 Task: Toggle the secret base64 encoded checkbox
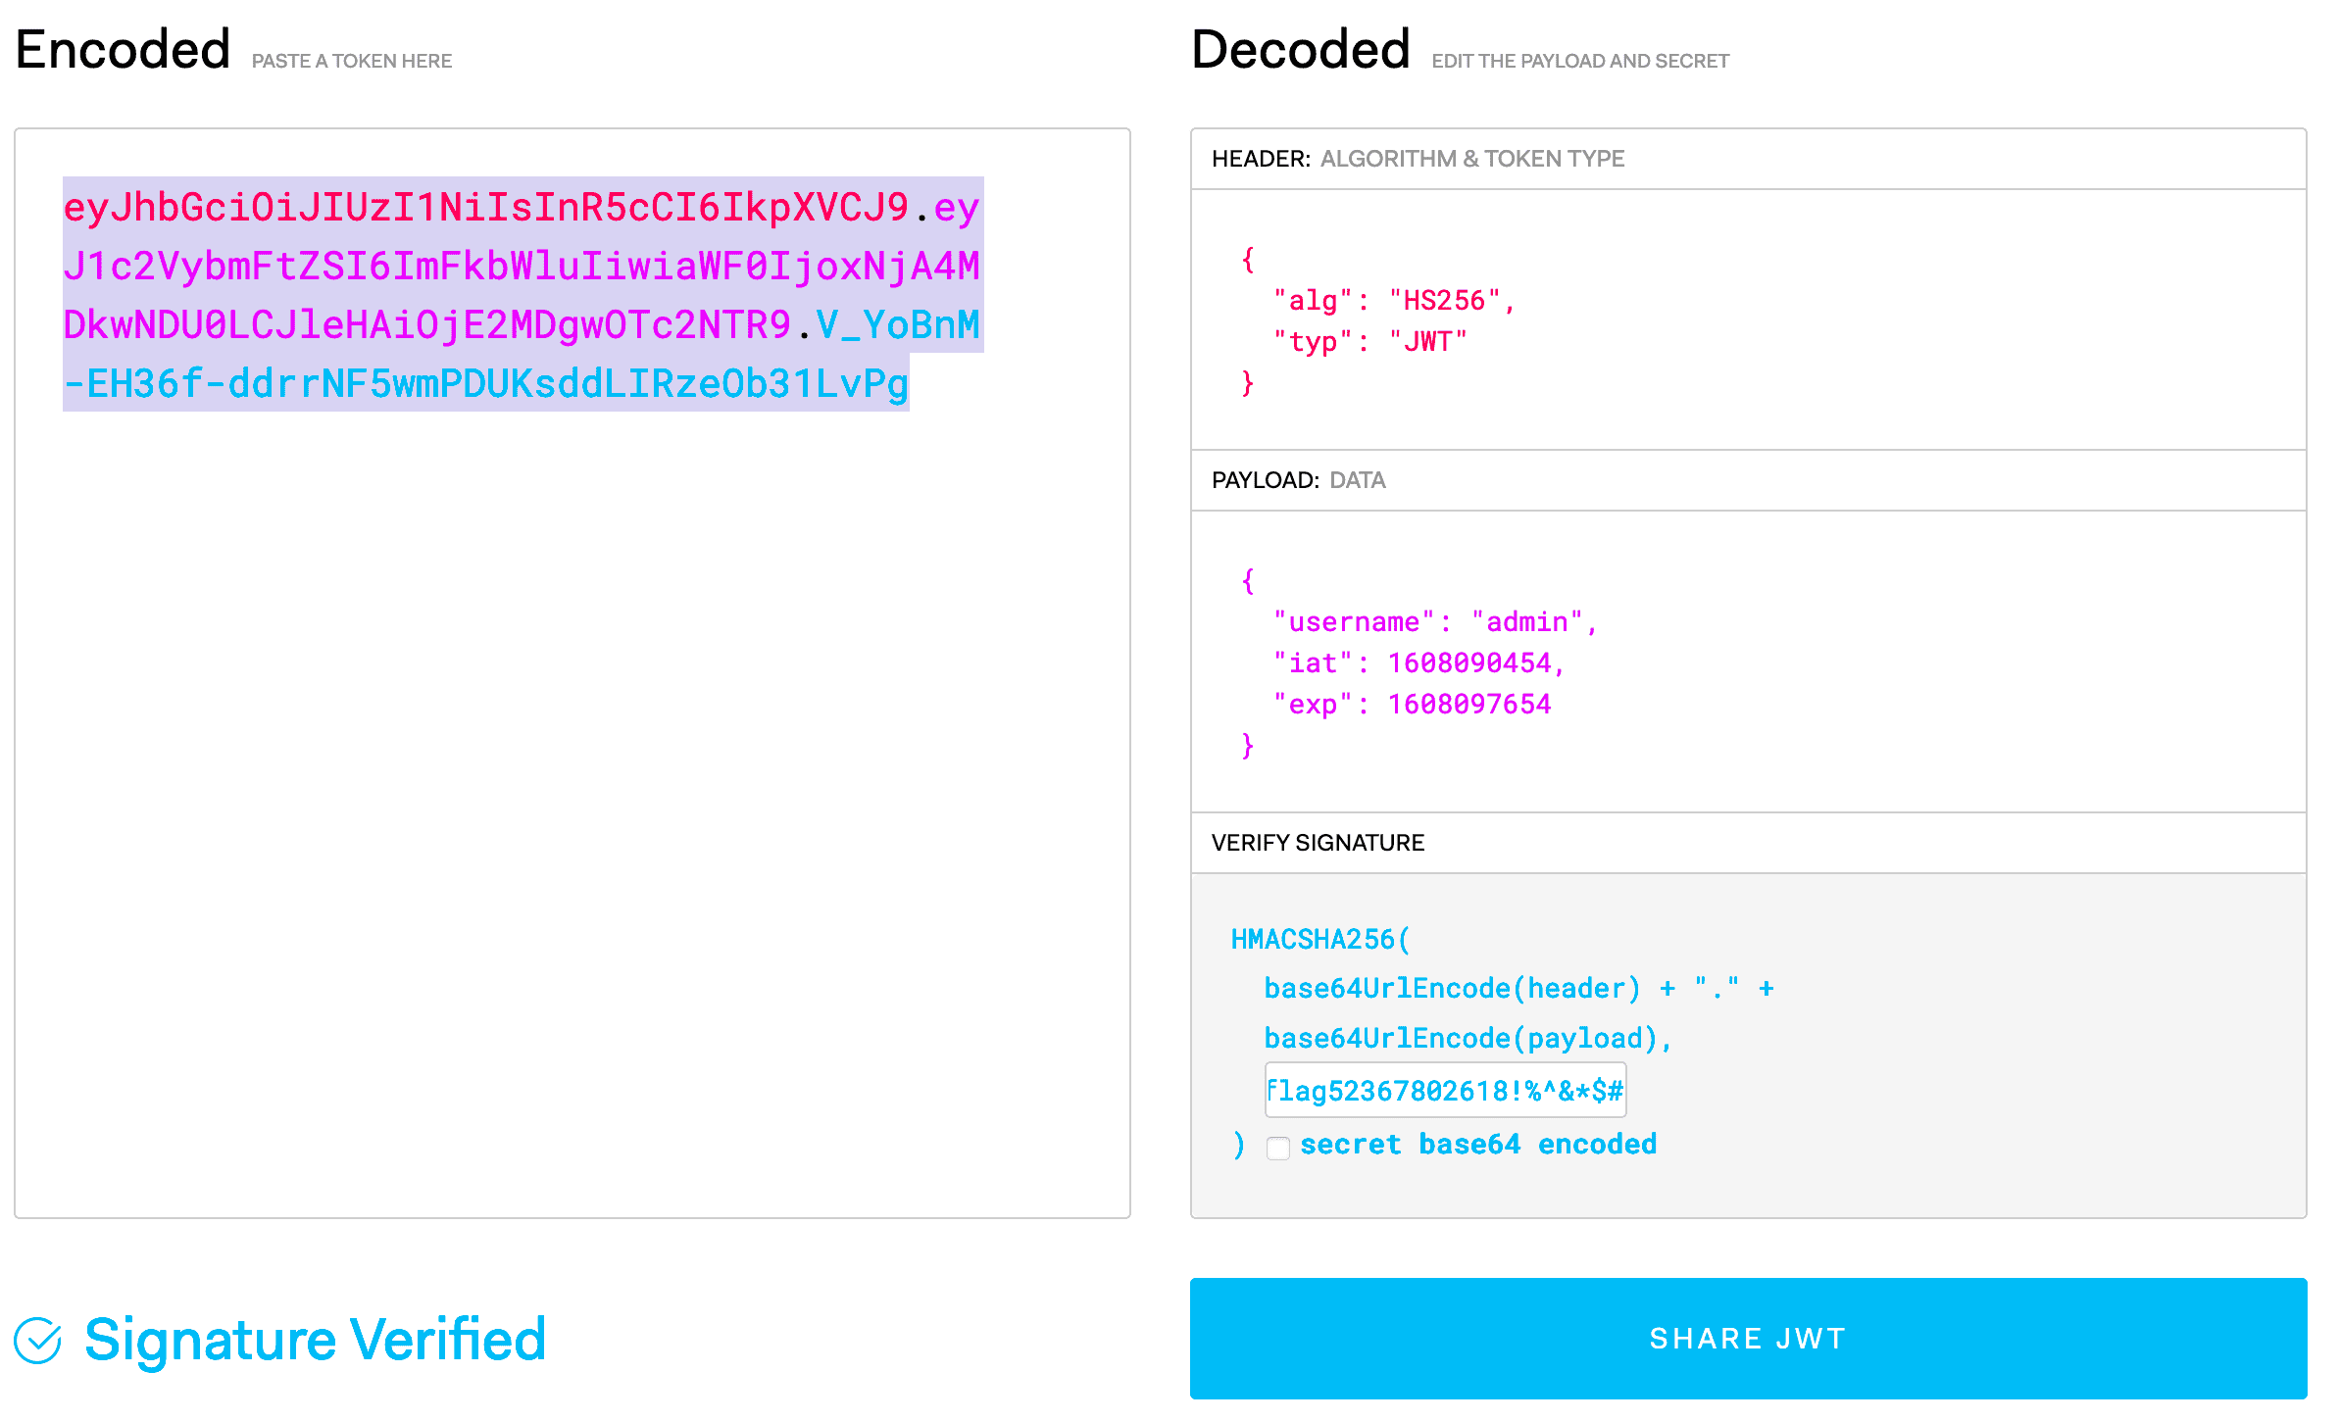pos(1277,1148)
